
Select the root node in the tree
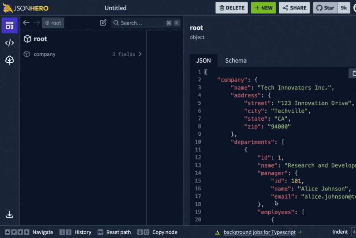point(40,38)
